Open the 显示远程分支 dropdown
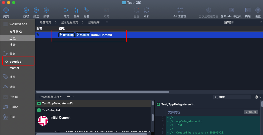263x135 pixels. click(72, 22)
